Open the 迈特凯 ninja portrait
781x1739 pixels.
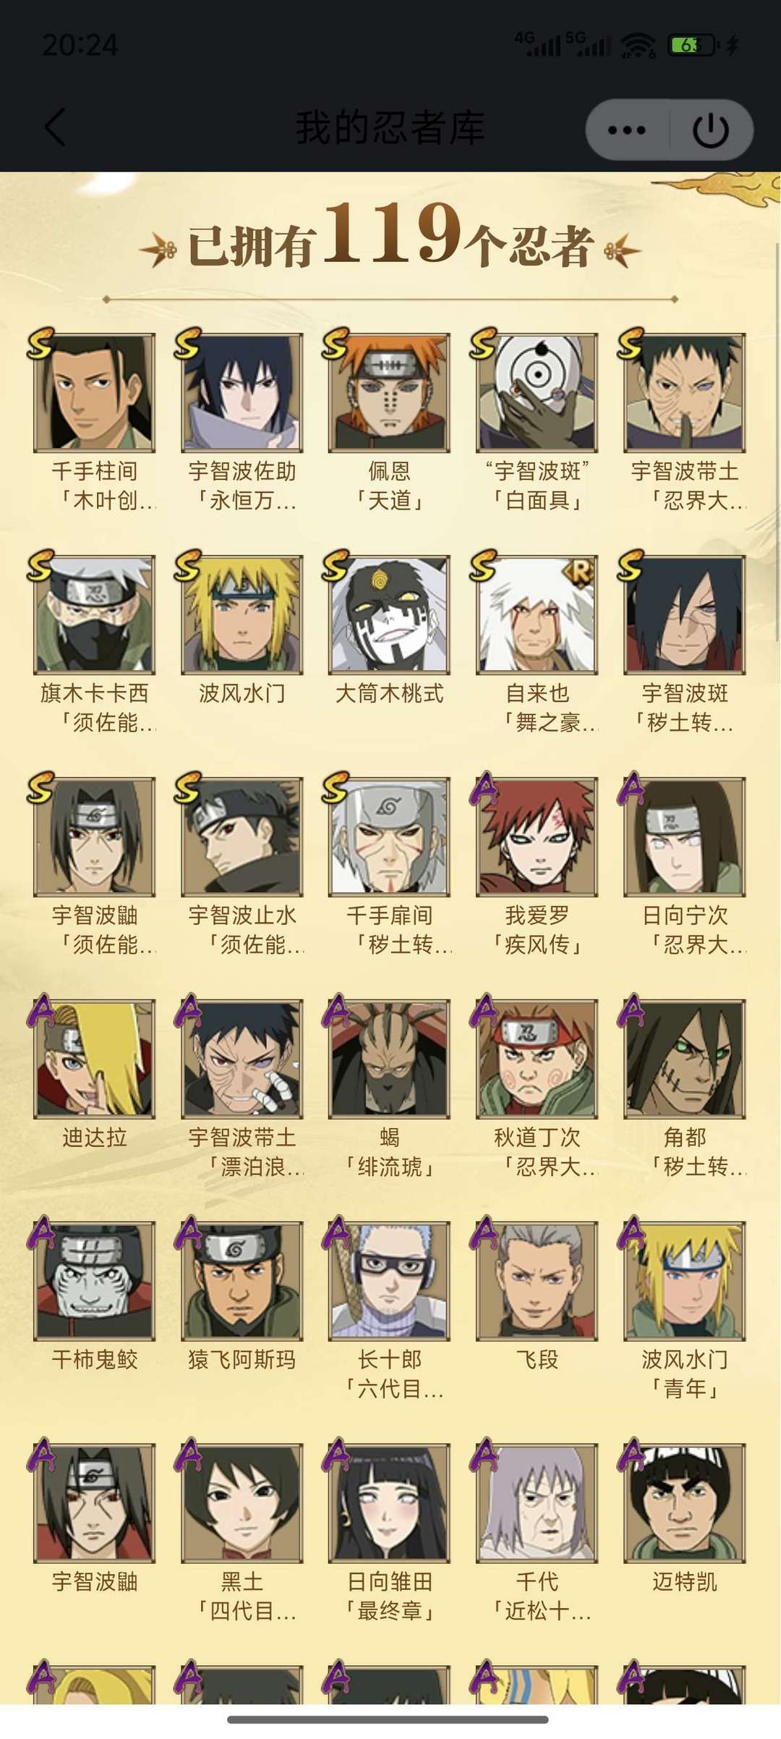(685, 1504)
